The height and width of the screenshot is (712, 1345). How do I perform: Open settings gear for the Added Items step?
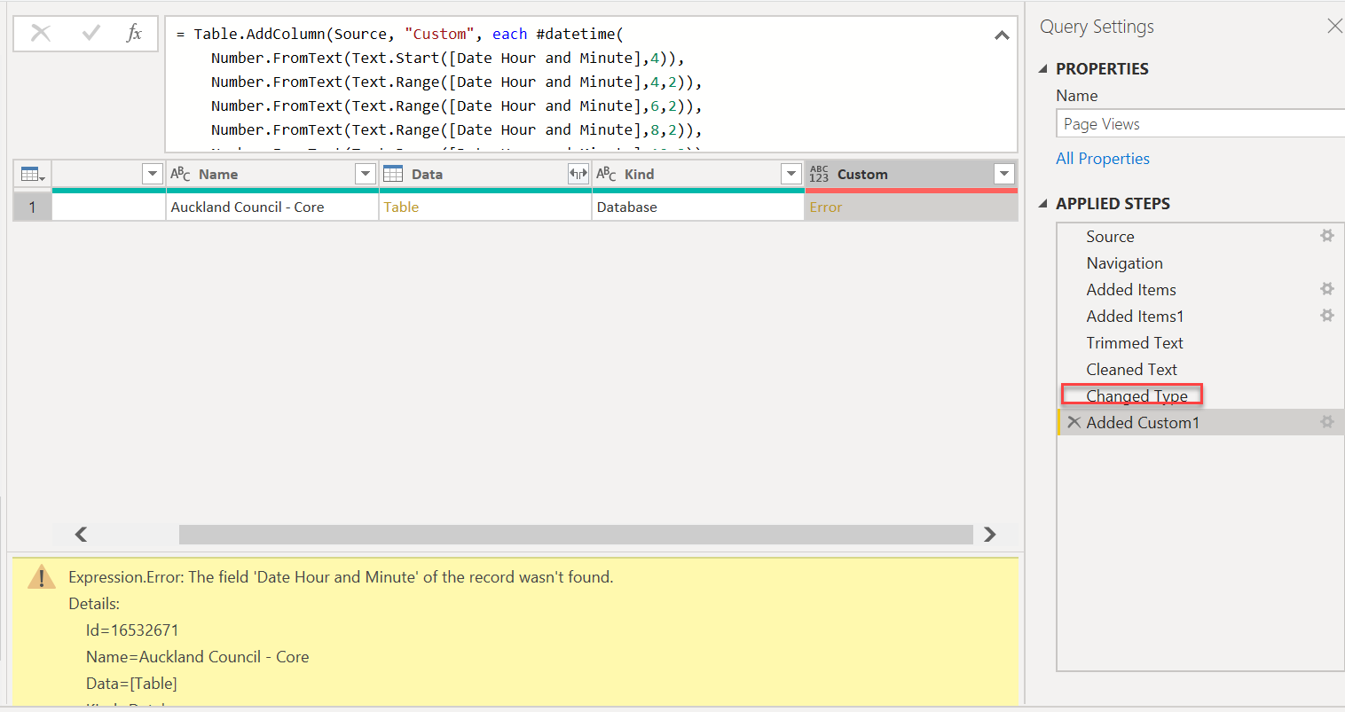pos(1327,289)
